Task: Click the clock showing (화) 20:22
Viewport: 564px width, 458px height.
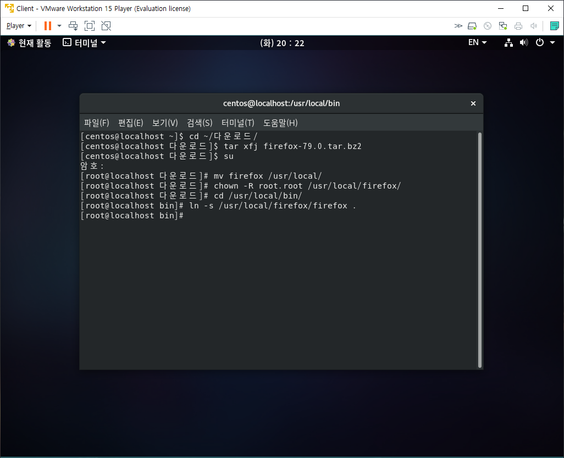Action: (282, 43)
